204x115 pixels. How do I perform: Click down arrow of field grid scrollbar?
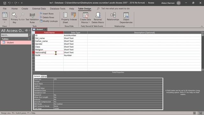(x=203, y=70)
